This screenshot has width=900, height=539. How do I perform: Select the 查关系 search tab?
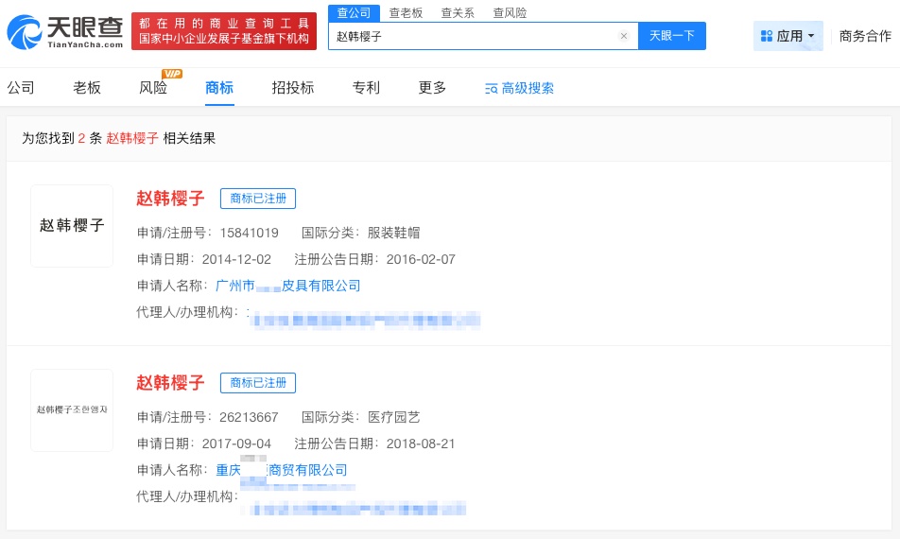point(458,12)
